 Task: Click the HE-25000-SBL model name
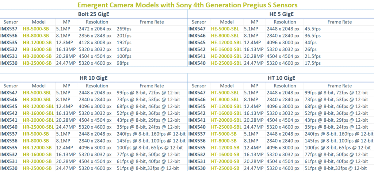[226, 63]
